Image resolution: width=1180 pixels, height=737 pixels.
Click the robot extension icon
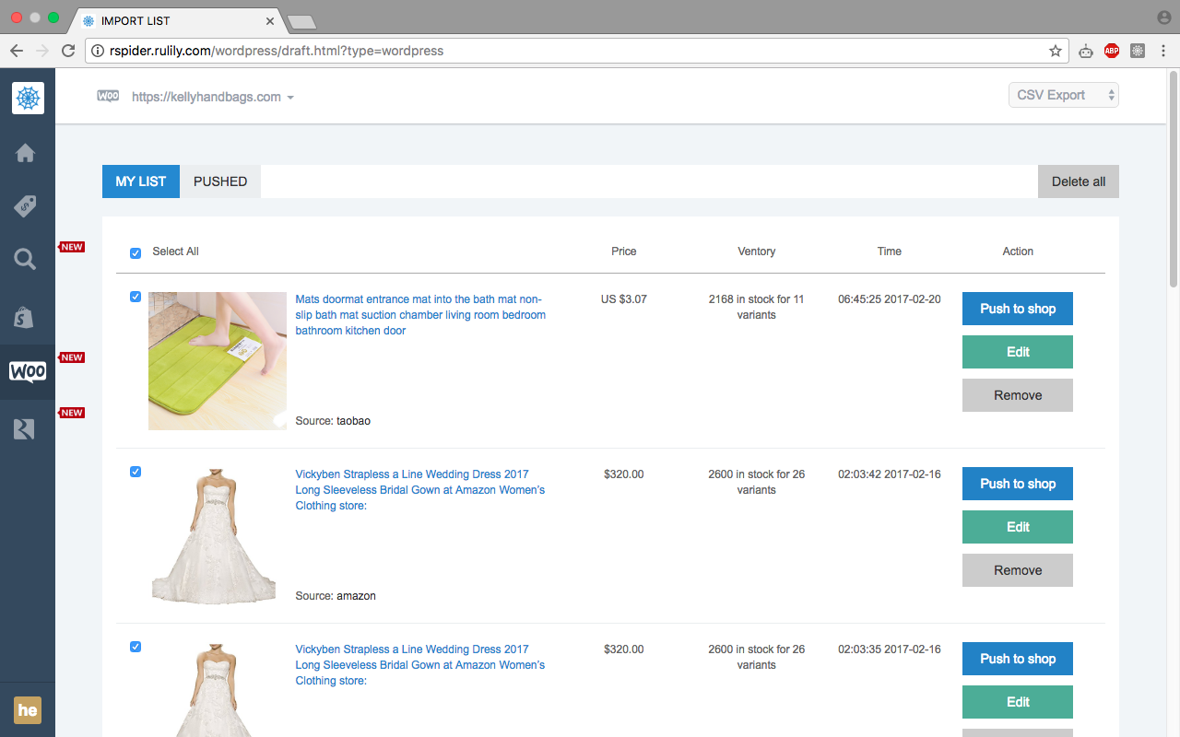pos(1086,51)
